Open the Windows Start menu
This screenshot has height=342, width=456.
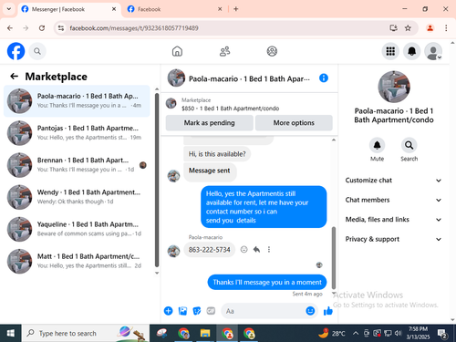point(11,333)
